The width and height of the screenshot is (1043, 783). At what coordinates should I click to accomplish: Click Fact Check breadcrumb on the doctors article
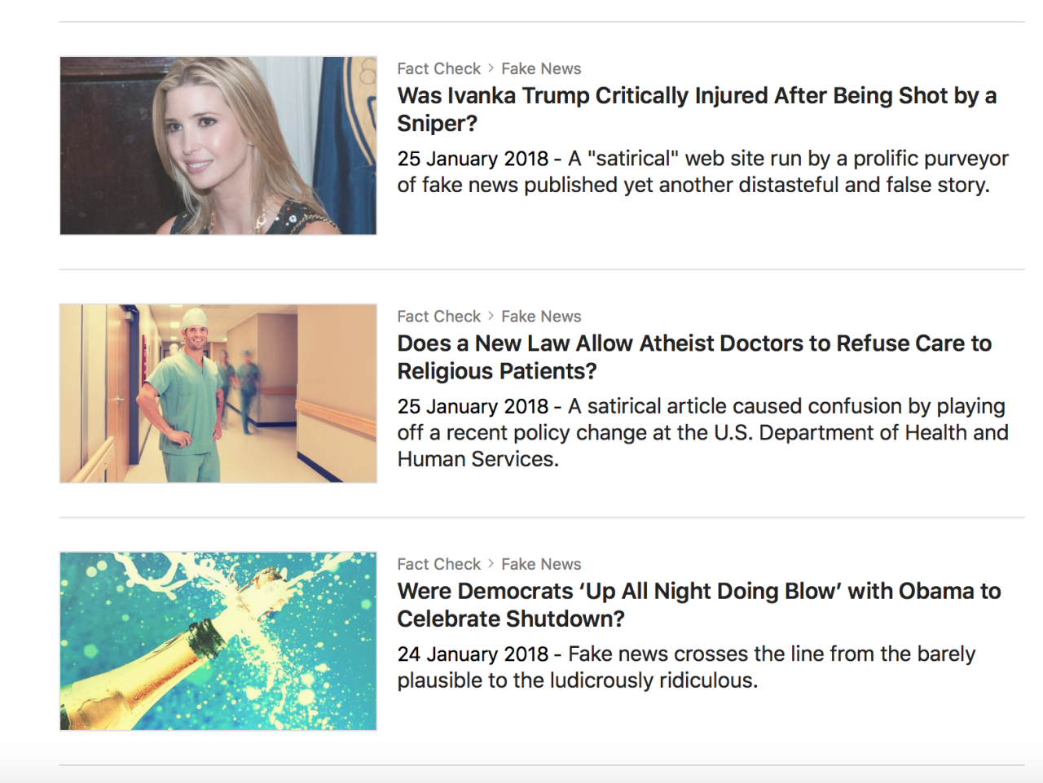coord(439,316)
